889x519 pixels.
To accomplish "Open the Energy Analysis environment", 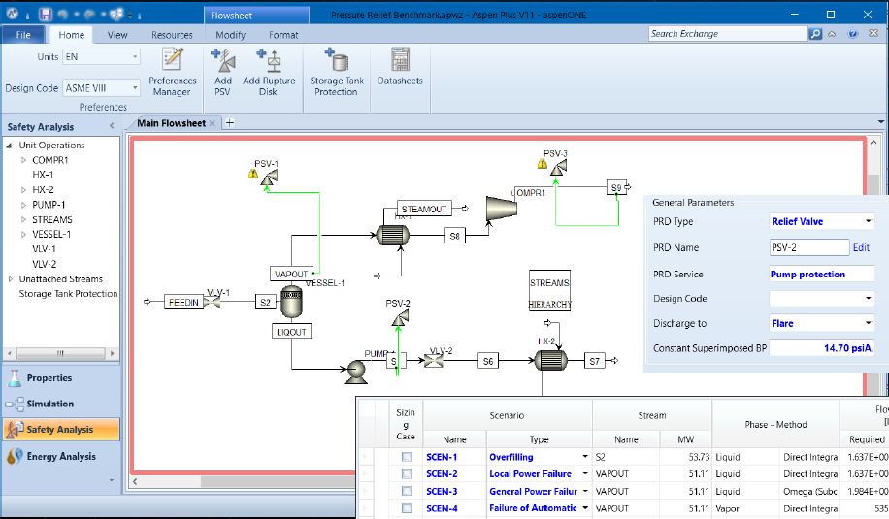I will coord(61,456).
